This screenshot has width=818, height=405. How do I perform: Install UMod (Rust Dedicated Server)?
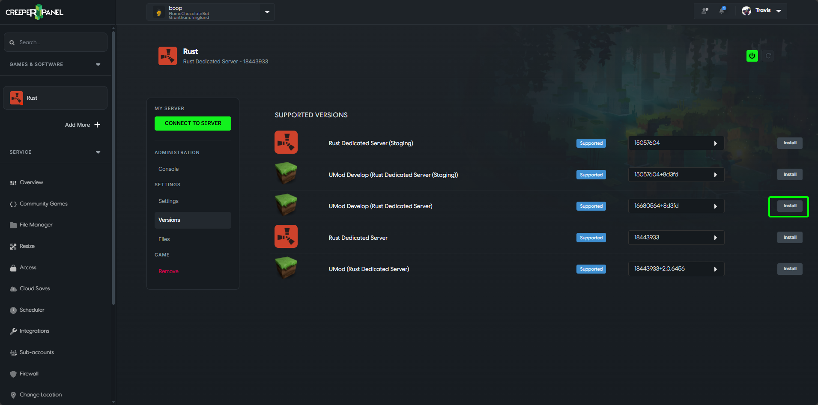790,269
